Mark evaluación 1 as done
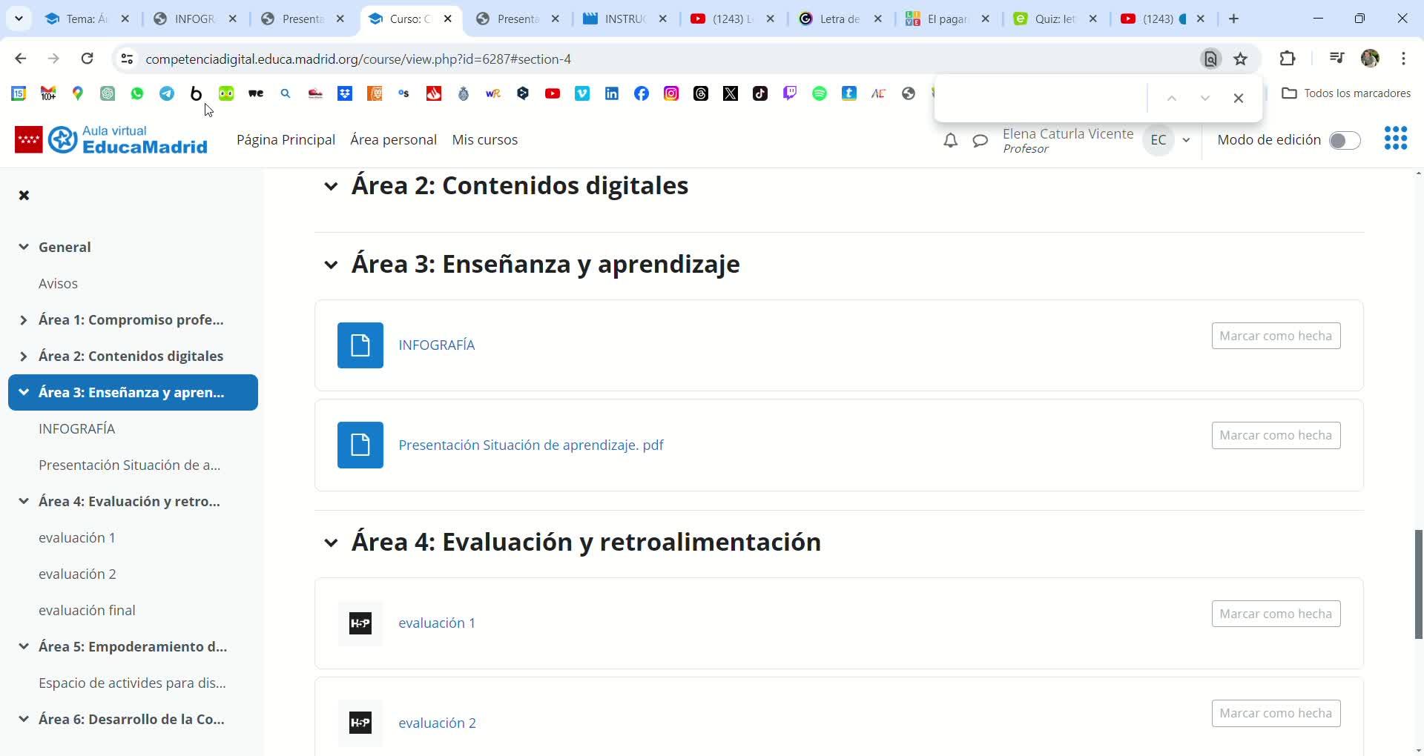 click(x=1276, y=614)
